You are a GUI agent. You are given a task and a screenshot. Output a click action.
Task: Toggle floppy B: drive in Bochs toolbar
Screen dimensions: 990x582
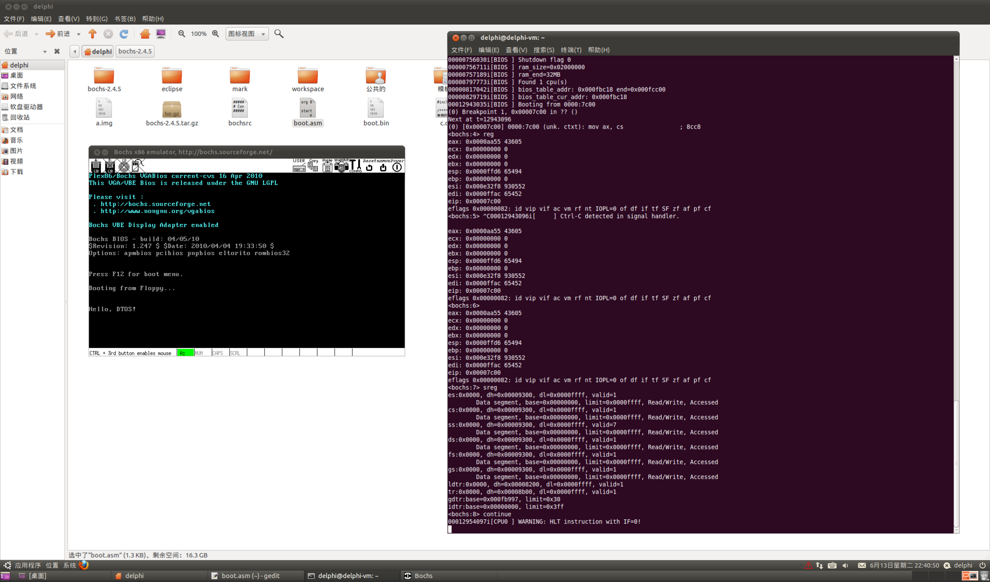110,166
